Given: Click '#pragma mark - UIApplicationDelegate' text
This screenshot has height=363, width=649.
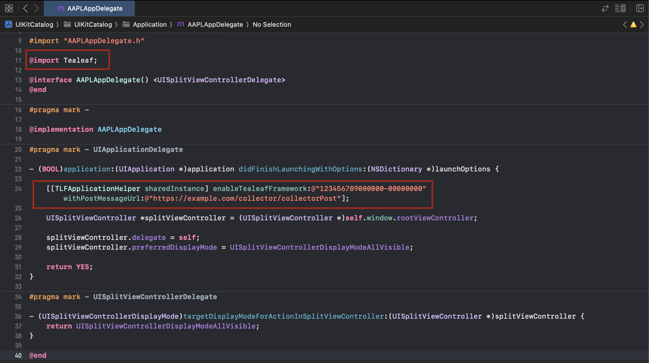Looking at the screenshot, I should (x=106, y=150).
